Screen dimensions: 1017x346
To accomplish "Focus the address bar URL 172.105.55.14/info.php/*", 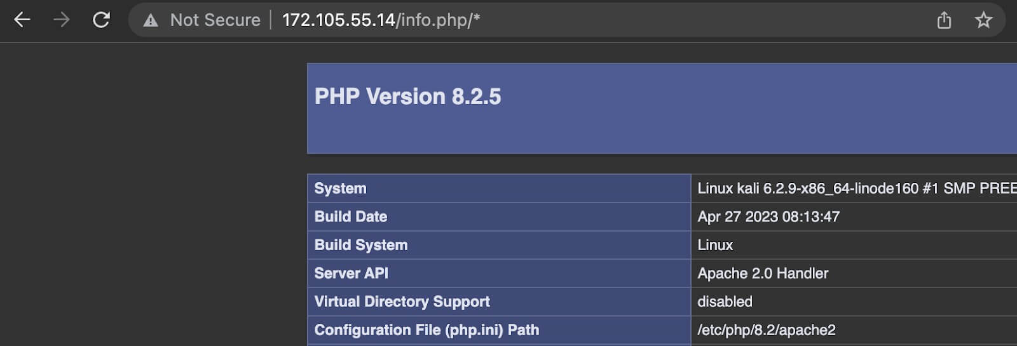I will pyautogui.click(x=381, y=20).
